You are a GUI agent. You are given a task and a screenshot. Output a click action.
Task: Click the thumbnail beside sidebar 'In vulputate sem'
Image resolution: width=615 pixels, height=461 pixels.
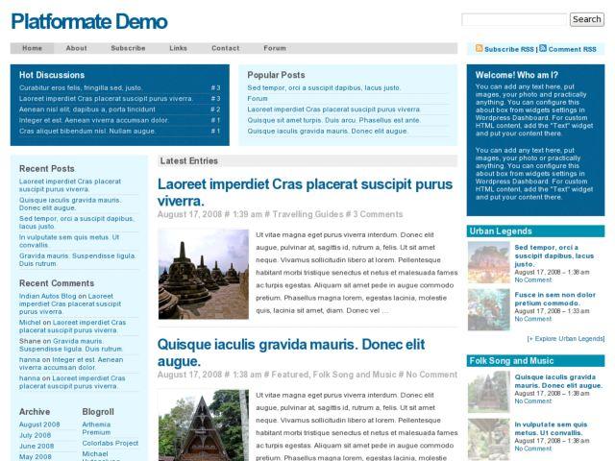coord(489,440)
